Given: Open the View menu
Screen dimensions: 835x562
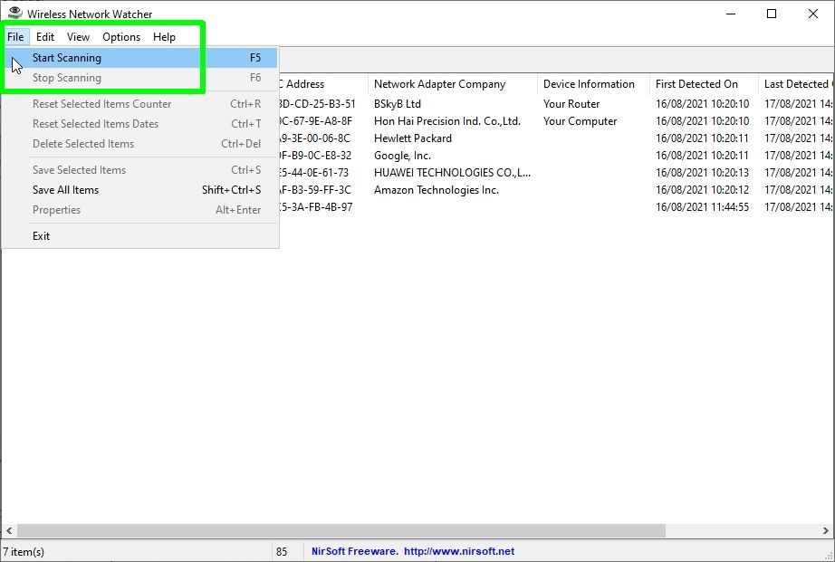Looking at the screenshot, I should tap(78, 37).
